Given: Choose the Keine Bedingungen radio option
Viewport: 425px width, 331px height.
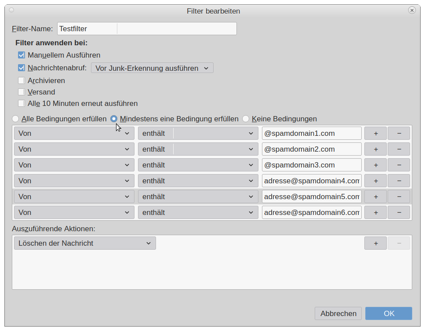Looking at the screenshot, I should pos(246,119).
